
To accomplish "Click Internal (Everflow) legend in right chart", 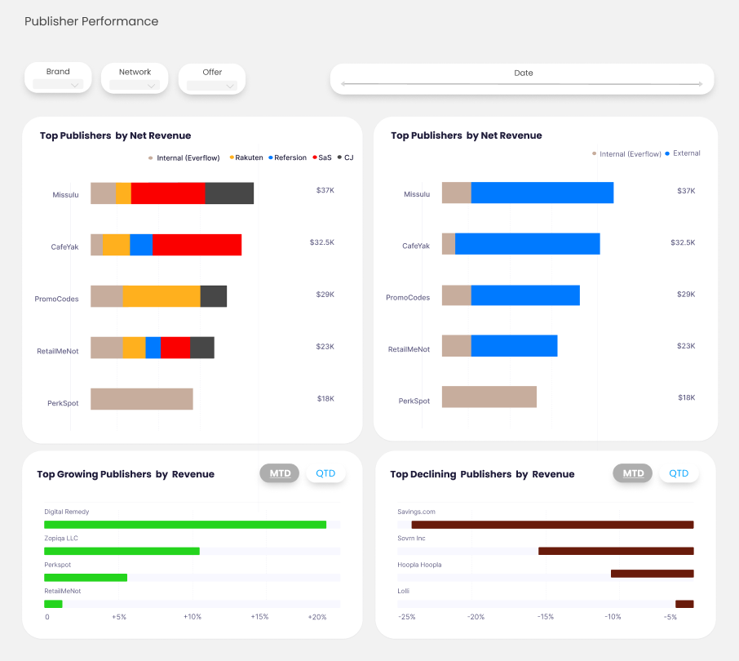I will click(x=595, y=153).
